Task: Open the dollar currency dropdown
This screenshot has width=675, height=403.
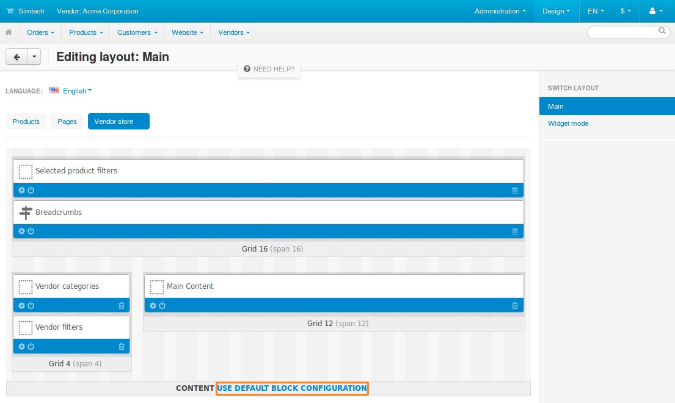Action: click(626, 11)
